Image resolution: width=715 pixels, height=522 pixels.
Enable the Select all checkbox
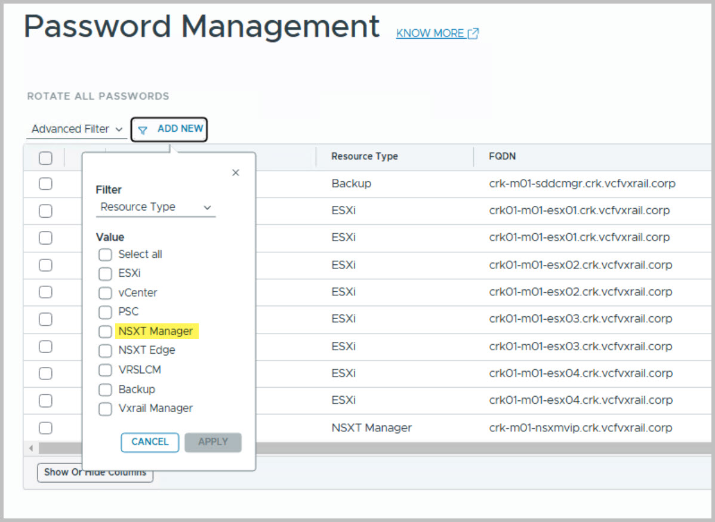click(x=105, y=255)
